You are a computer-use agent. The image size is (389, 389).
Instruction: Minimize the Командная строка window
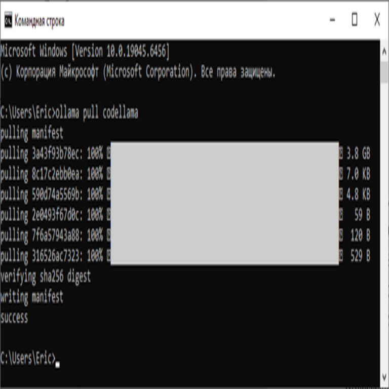[x=332, y=20]
